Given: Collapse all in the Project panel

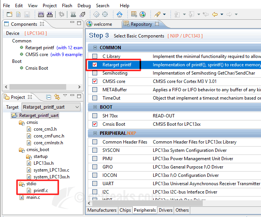Looking at the screenshot, I should pos(48,97).
